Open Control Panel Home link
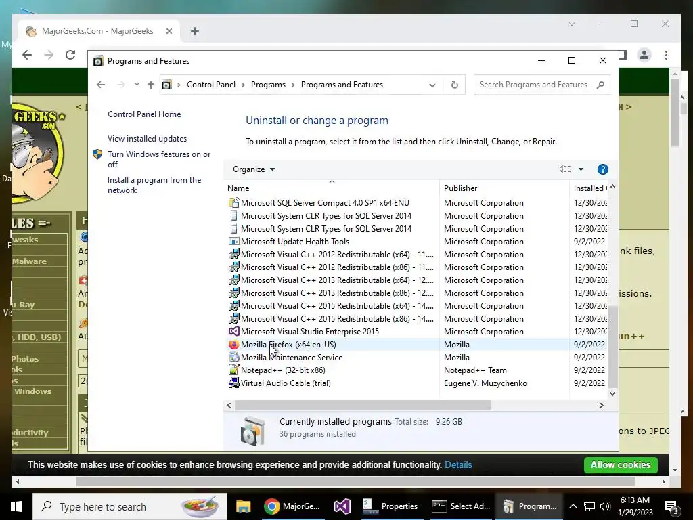 144,114
